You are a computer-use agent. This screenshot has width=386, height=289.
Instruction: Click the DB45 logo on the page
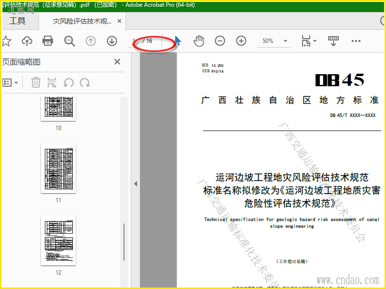pyautogui.click(x=340, y=80)
